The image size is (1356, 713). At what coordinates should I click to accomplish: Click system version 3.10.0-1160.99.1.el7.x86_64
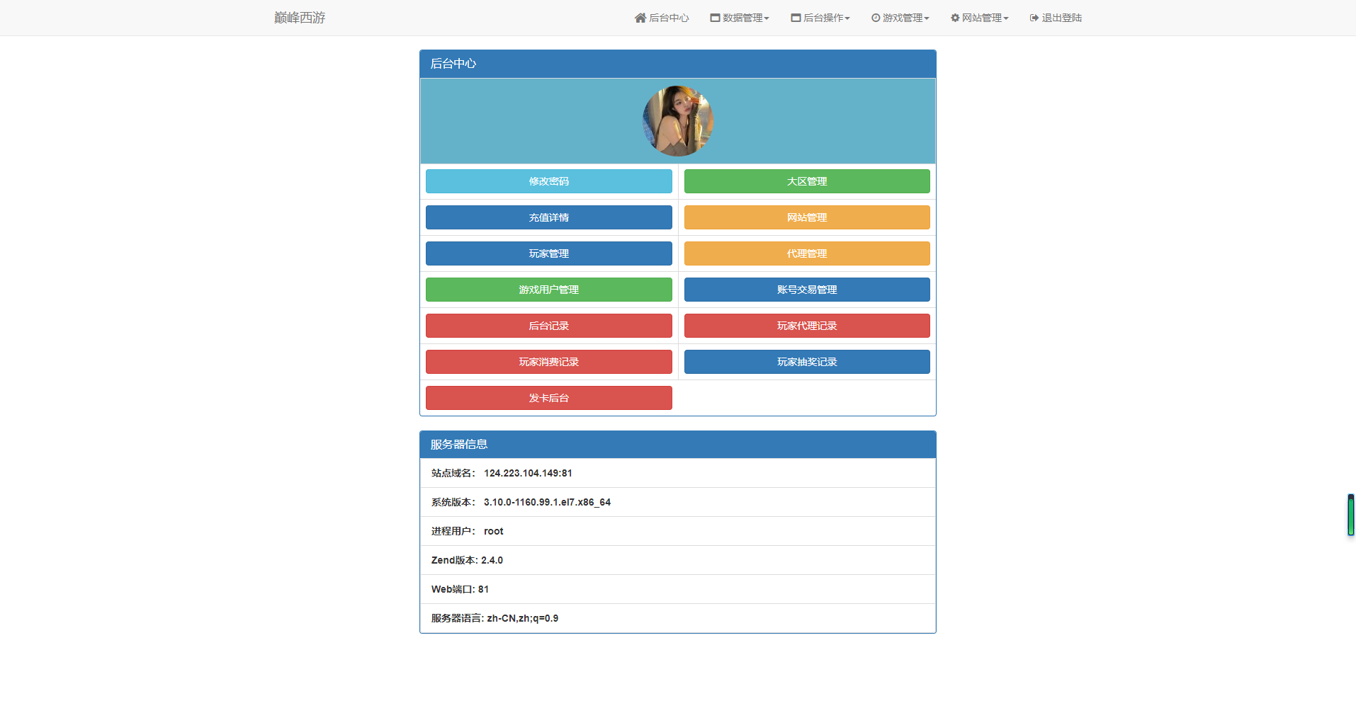[x=547, y=502]
